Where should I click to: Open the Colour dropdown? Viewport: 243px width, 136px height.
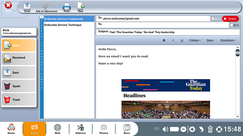(x=195, y=40)
